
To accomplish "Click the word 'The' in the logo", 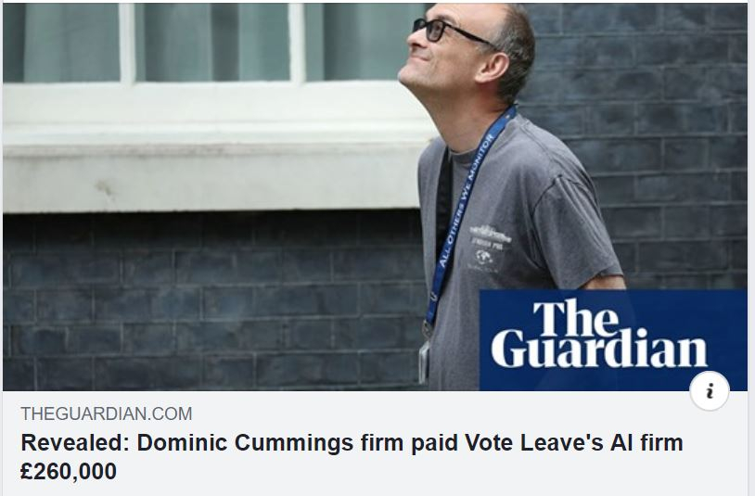I will click(575, 317).
